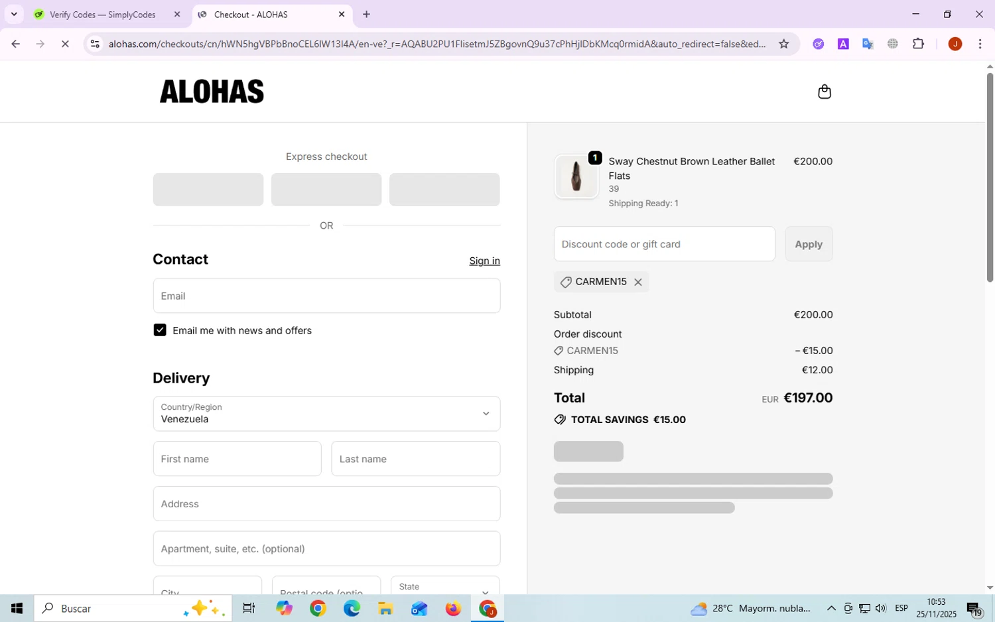
Task: Open the Extensions puzzle icon
Action: tap(919, 44)
